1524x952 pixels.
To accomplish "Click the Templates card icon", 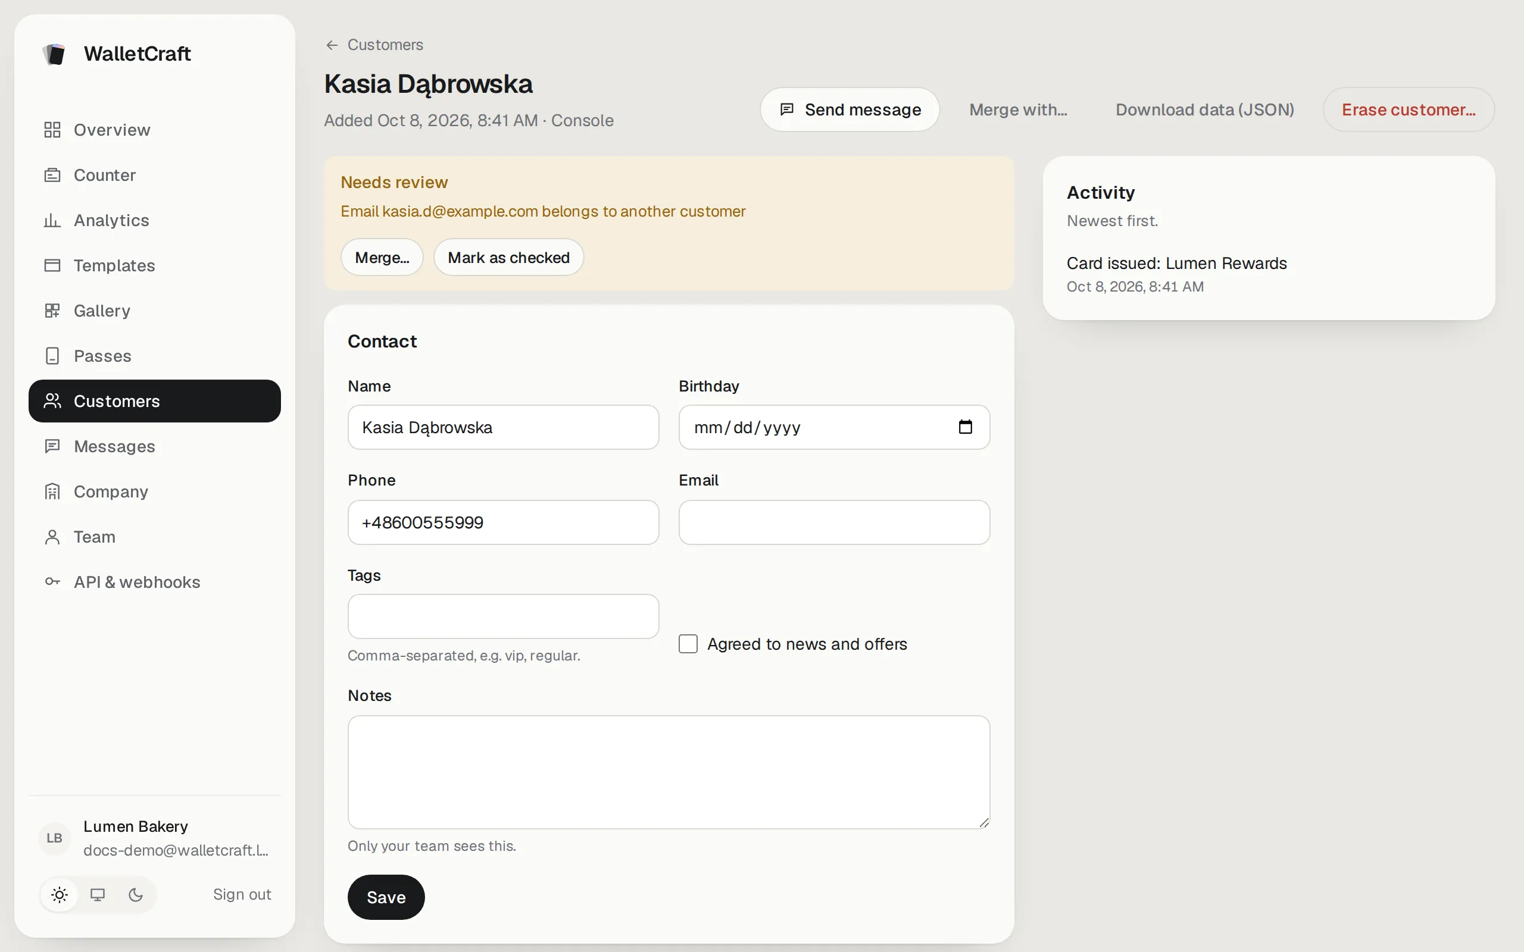I will 52,266.
